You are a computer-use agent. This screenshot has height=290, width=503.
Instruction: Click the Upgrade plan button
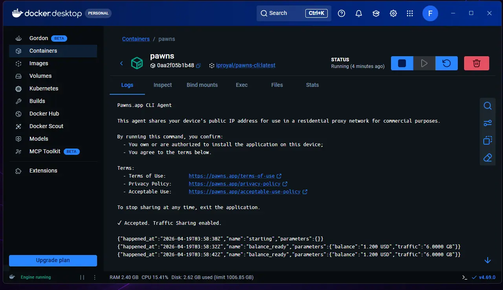[53, 260]
